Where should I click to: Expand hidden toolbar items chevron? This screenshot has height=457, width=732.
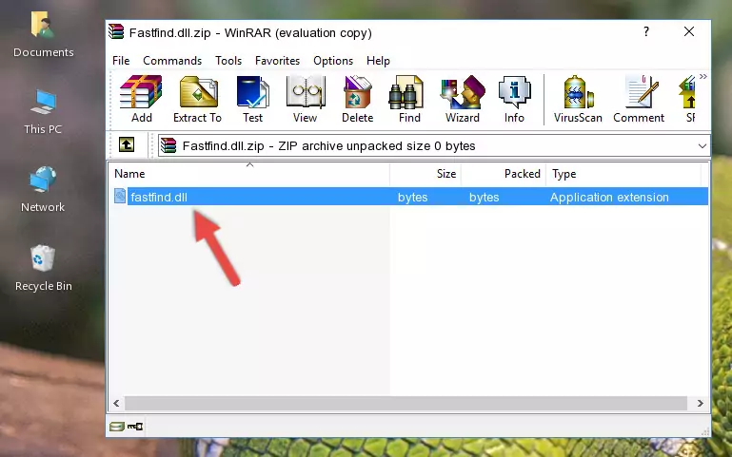(703, 76)
